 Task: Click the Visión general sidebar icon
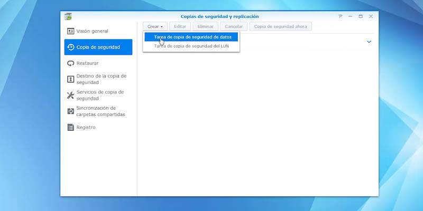[x=70, y=31]
